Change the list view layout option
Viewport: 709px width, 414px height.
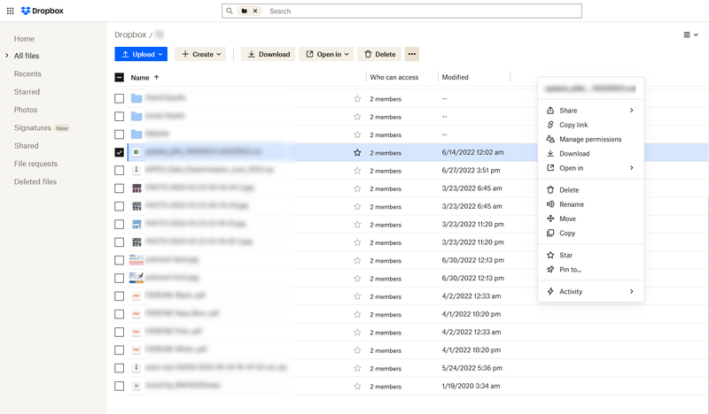pyautogui.click(x=691, y=34)
